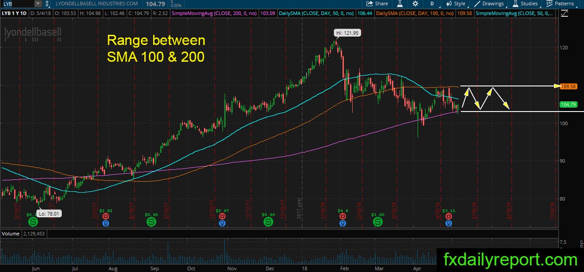Click the Share button

tap(377, 4)
